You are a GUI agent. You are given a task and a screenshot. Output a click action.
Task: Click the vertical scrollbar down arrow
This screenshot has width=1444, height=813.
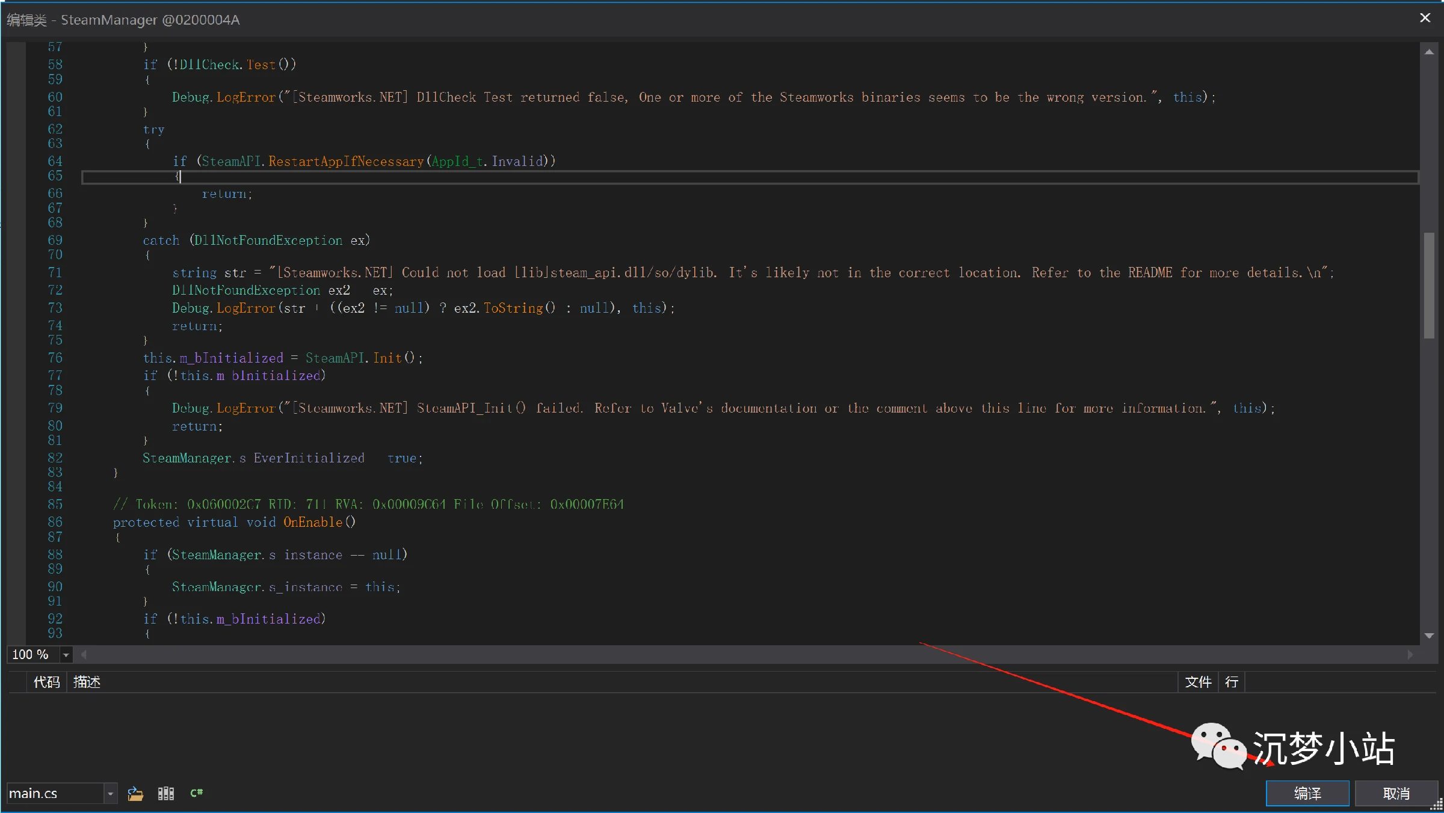(1429, 635)
